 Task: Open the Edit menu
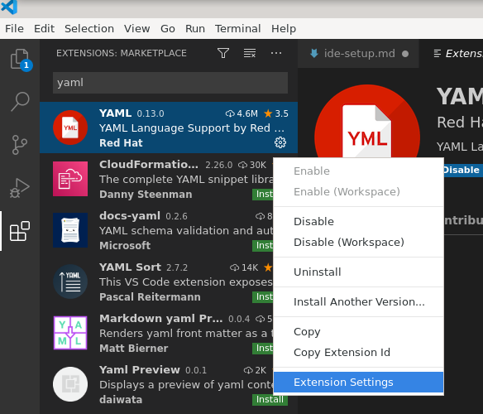[x=44, y=29]
